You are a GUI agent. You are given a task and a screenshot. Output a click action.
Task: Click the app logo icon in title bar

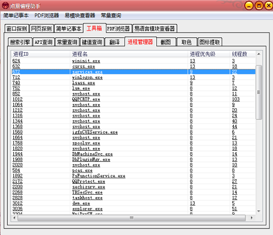click(5, 5)
